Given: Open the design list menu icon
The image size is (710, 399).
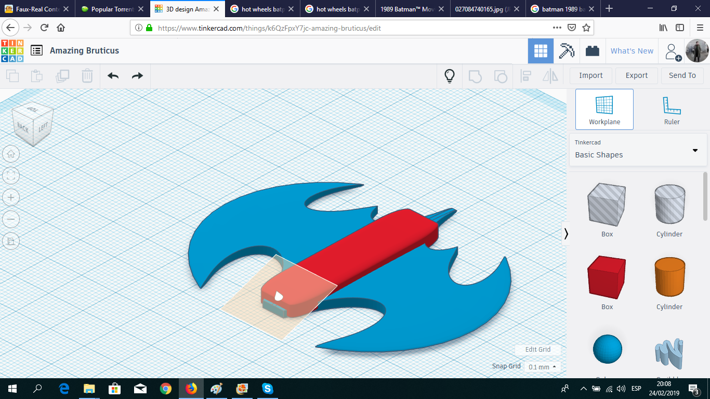Looking at the screenshot, I should 36,50.
